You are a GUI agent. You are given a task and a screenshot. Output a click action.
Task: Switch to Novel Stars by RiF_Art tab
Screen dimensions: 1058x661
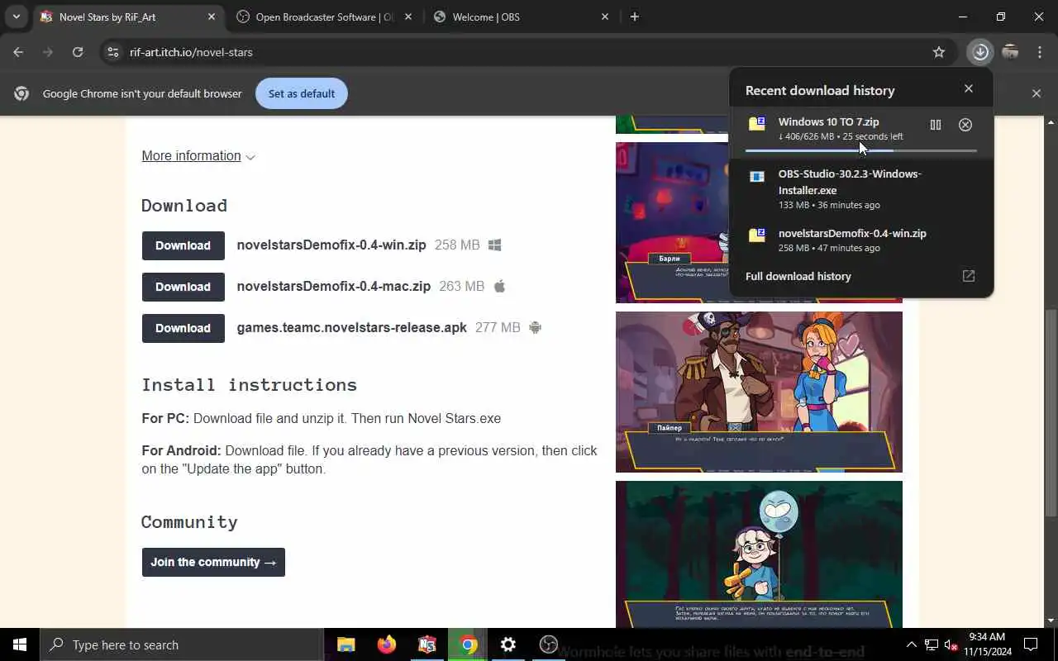(x=128, y=17)
